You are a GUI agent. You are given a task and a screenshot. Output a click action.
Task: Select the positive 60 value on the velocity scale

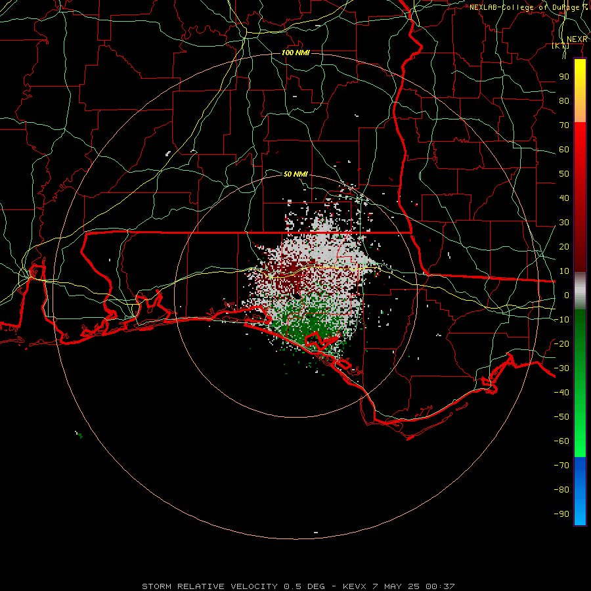point(564,150)
